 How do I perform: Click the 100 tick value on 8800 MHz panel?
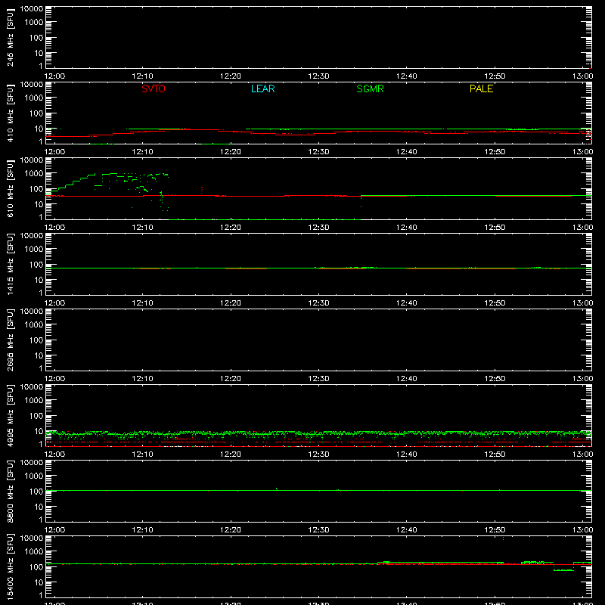coord(36,492)
